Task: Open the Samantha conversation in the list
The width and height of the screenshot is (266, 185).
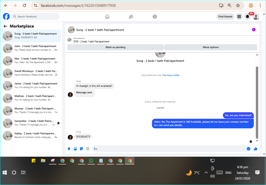Action: [31, 123]
